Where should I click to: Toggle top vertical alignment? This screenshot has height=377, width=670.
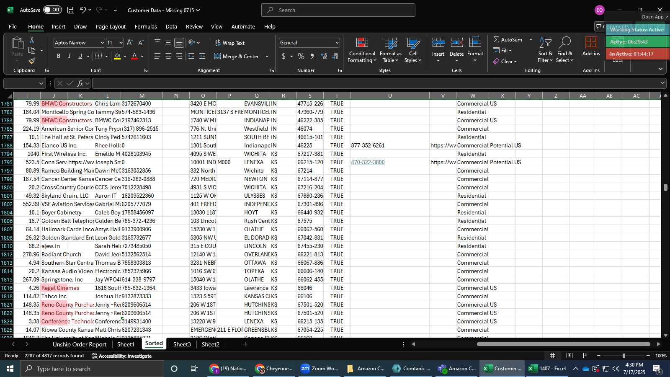click(x=157, y=42)
